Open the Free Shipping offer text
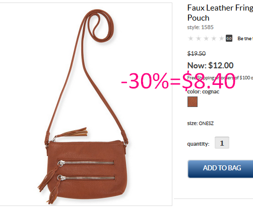Image resolution: width=253 pixels, height=207 pixels. coord(220,78)
